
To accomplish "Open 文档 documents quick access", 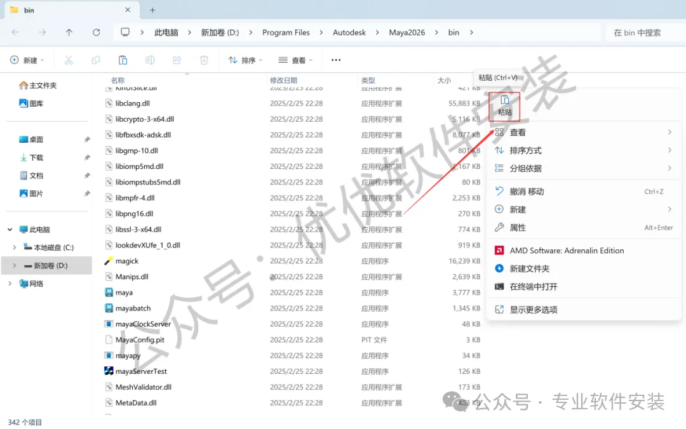I will coord(31,175).
